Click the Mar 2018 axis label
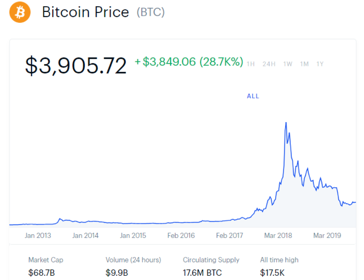Screen dimensions: 364x280 278,236
